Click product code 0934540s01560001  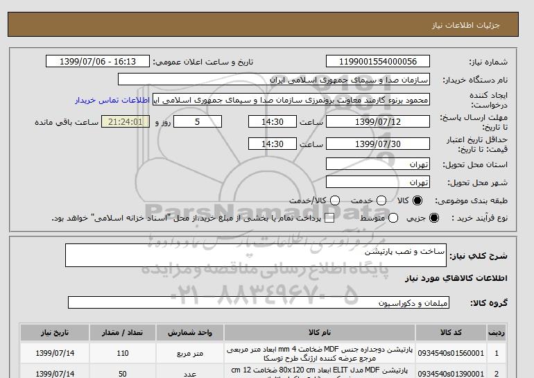coord(451,353)
